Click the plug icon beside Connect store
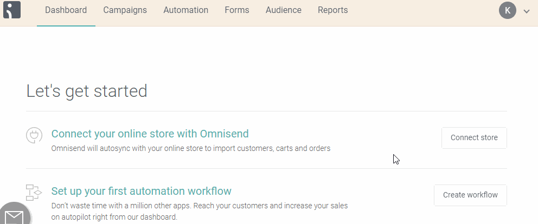The height and width of the screenshot is (224, 538). click(x=34, y=135)
